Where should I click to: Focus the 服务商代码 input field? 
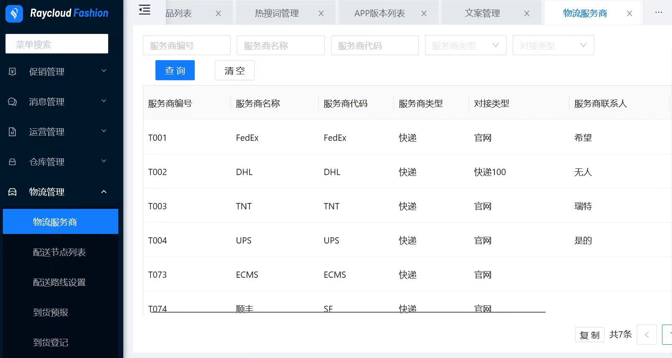[x=375, y=45]
